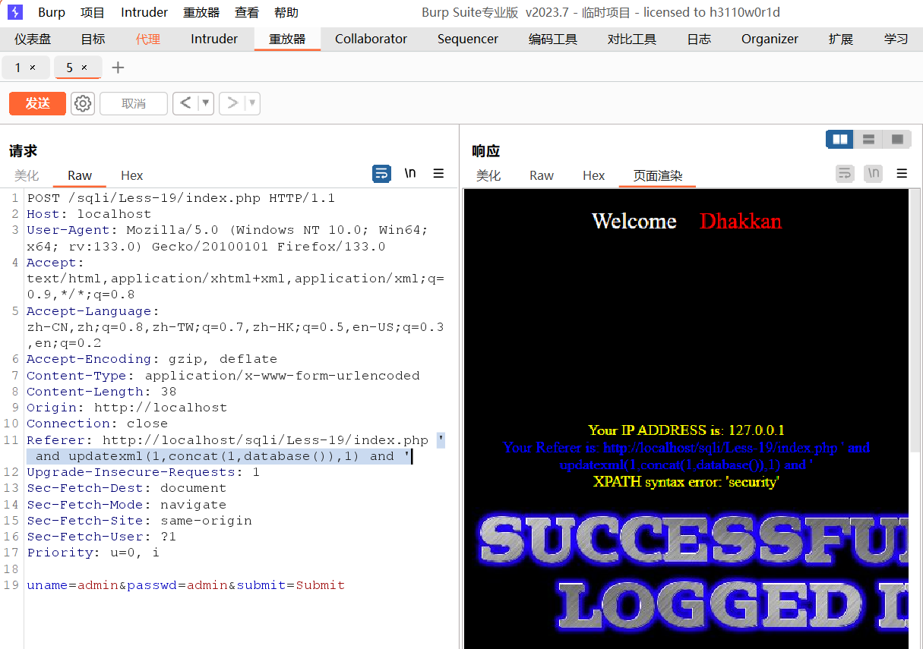Open the 重放器 menu in menu bar

(201, 12)
